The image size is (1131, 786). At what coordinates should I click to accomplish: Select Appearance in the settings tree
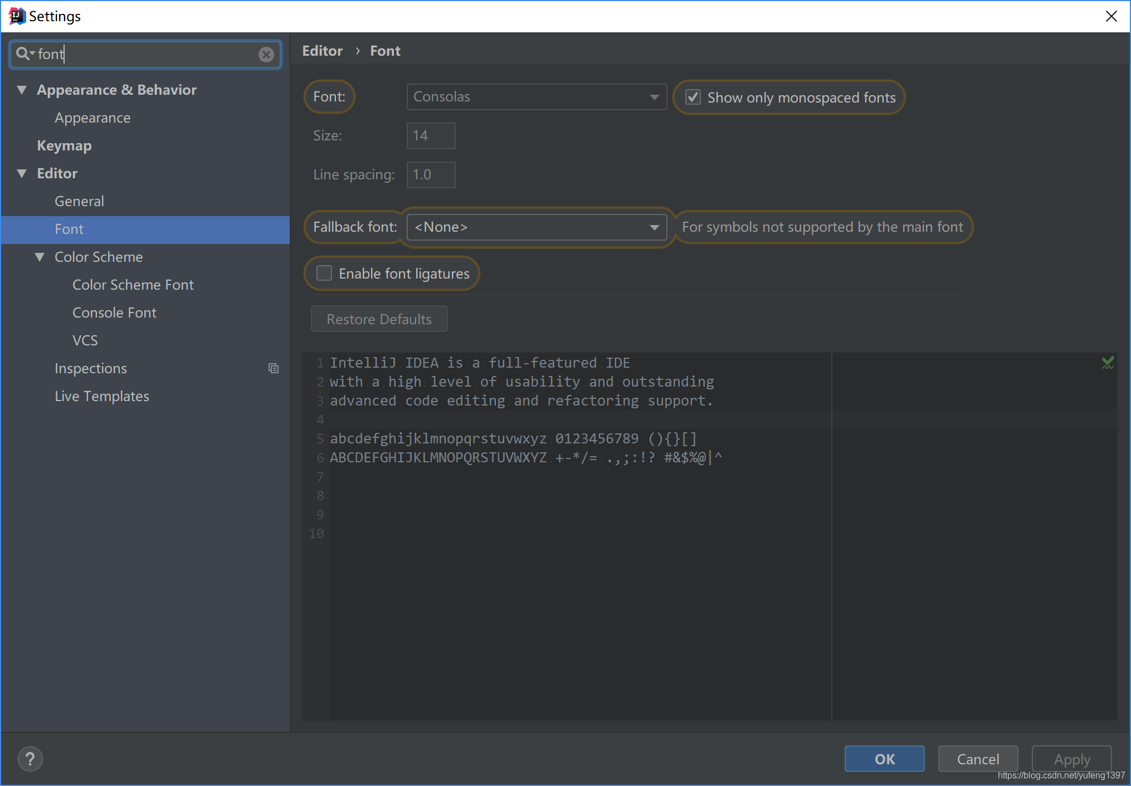point(92,118)
